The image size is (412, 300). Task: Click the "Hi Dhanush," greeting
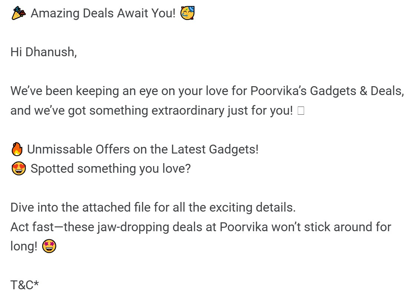point(43,52)
